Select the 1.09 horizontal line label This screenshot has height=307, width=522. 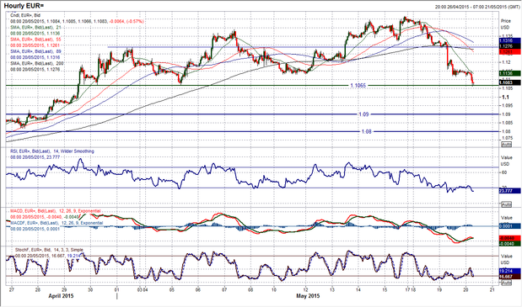pos(363,114)
